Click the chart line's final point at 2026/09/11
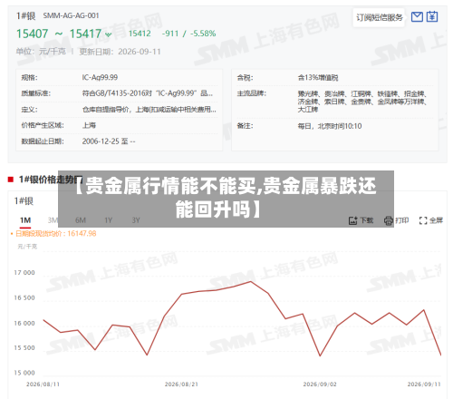The image size is (453, 399). [x=440, y=355]
